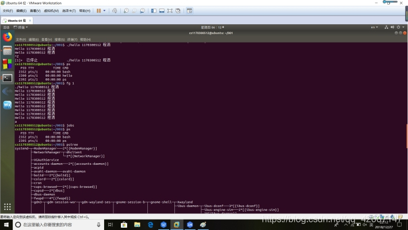Viewport: 408px width, 230px height.
Task: Open the en input source dropdown
Action: [375, 27]
